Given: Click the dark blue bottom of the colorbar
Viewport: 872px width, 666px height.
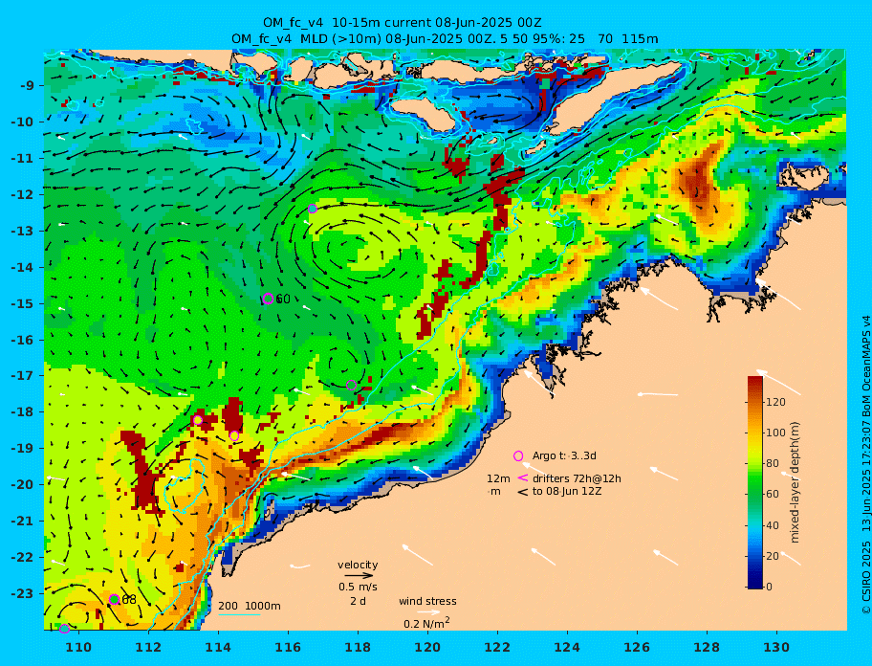Looking at the screenshot, I should point(755,583).
